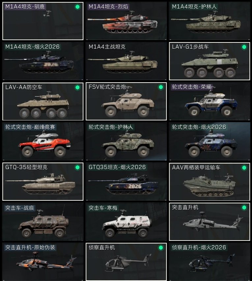Click the green dot on 突击直升机 card
Image resolution: width=252 pixels, height=281 pixels.
coord(244,208)
